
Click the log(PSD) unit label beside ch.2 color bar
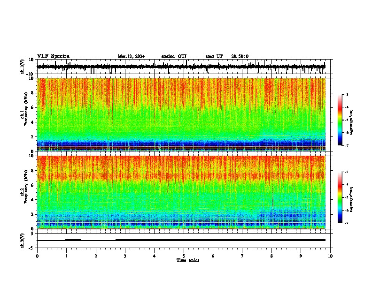pyautogui.click(x=352, y=199)
